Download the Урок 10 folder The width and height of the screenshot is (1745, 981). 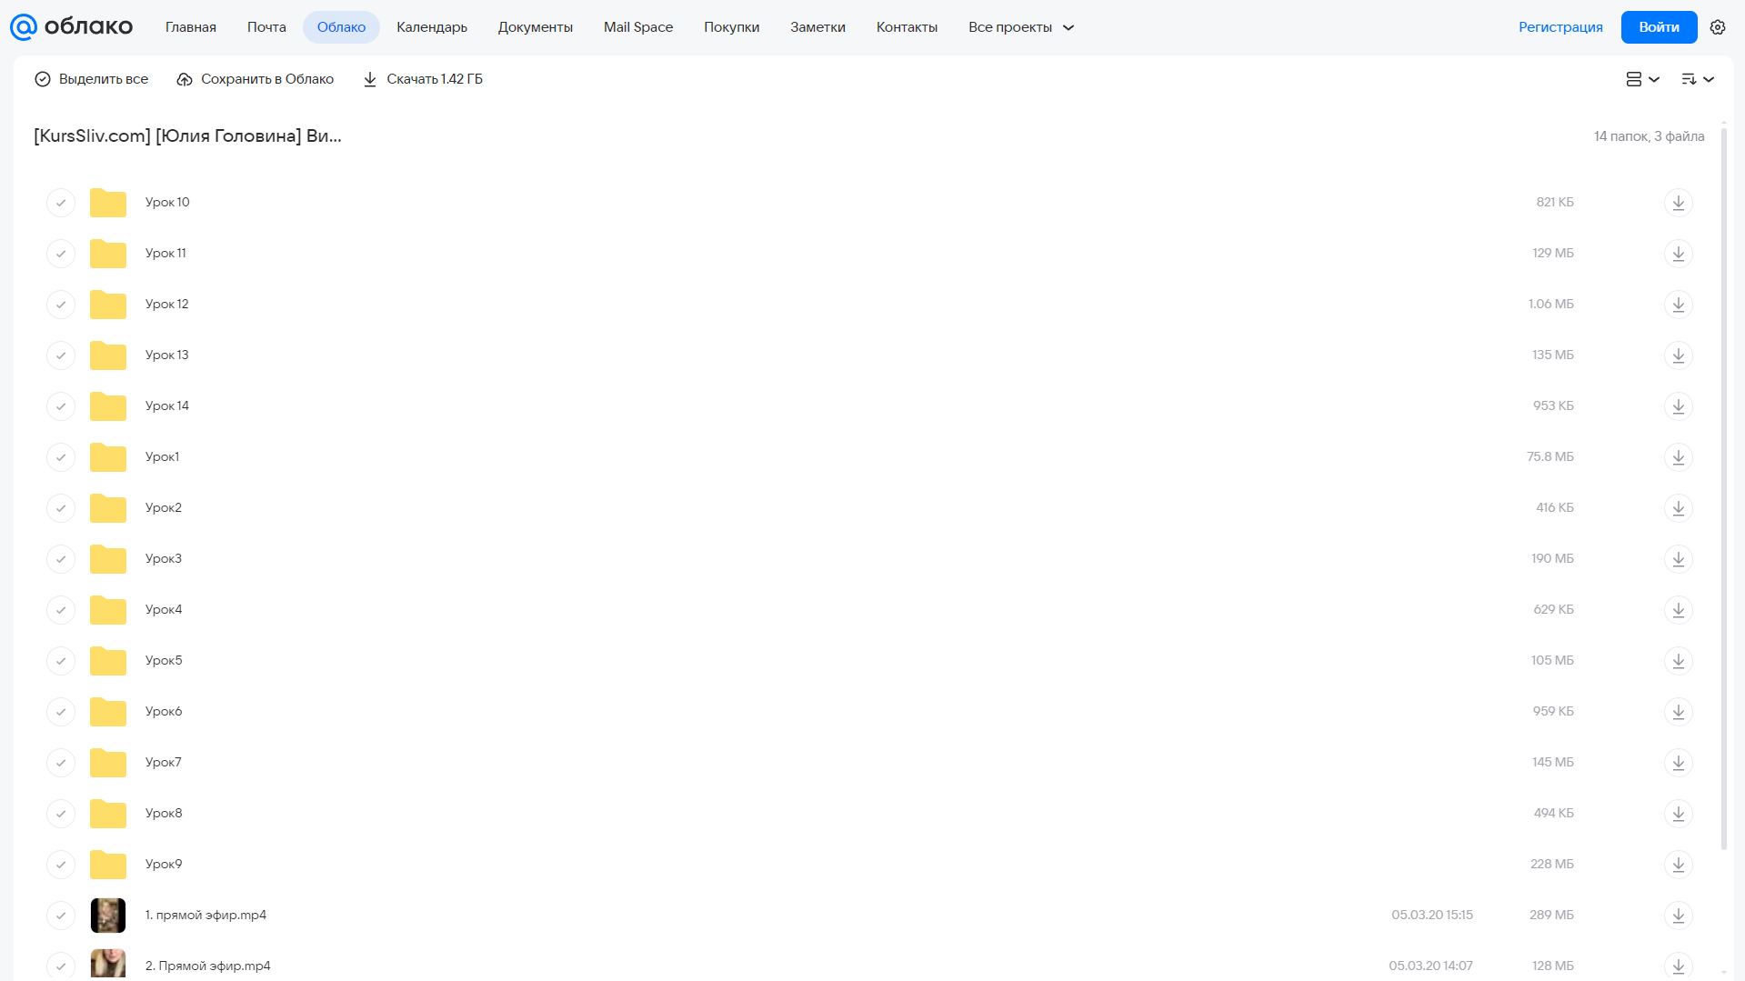1679,202
